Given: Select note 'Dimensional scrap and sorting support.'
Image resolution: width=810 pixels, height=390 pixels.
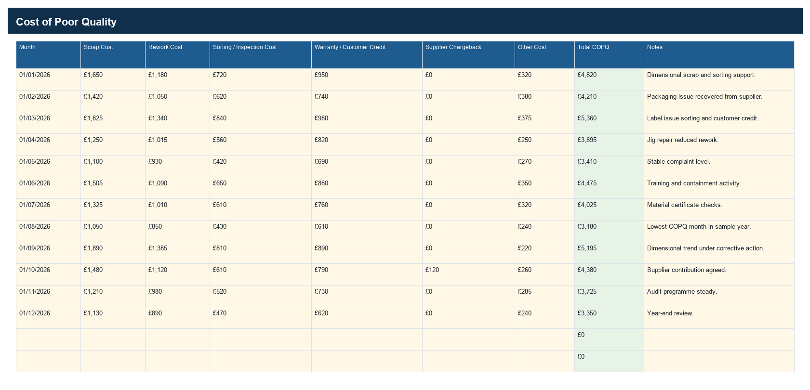Looking at the screenshot, I should point(719,79).
